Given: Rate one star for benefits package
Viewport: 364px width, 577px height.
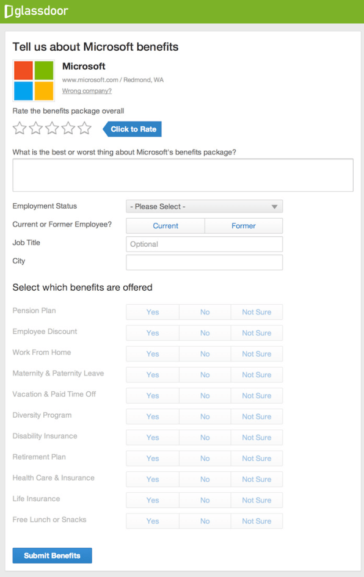Looking at the screenshot, I should point(20,128).
